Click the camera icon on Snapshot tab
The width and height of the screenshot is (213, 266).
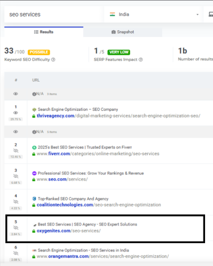114,32
